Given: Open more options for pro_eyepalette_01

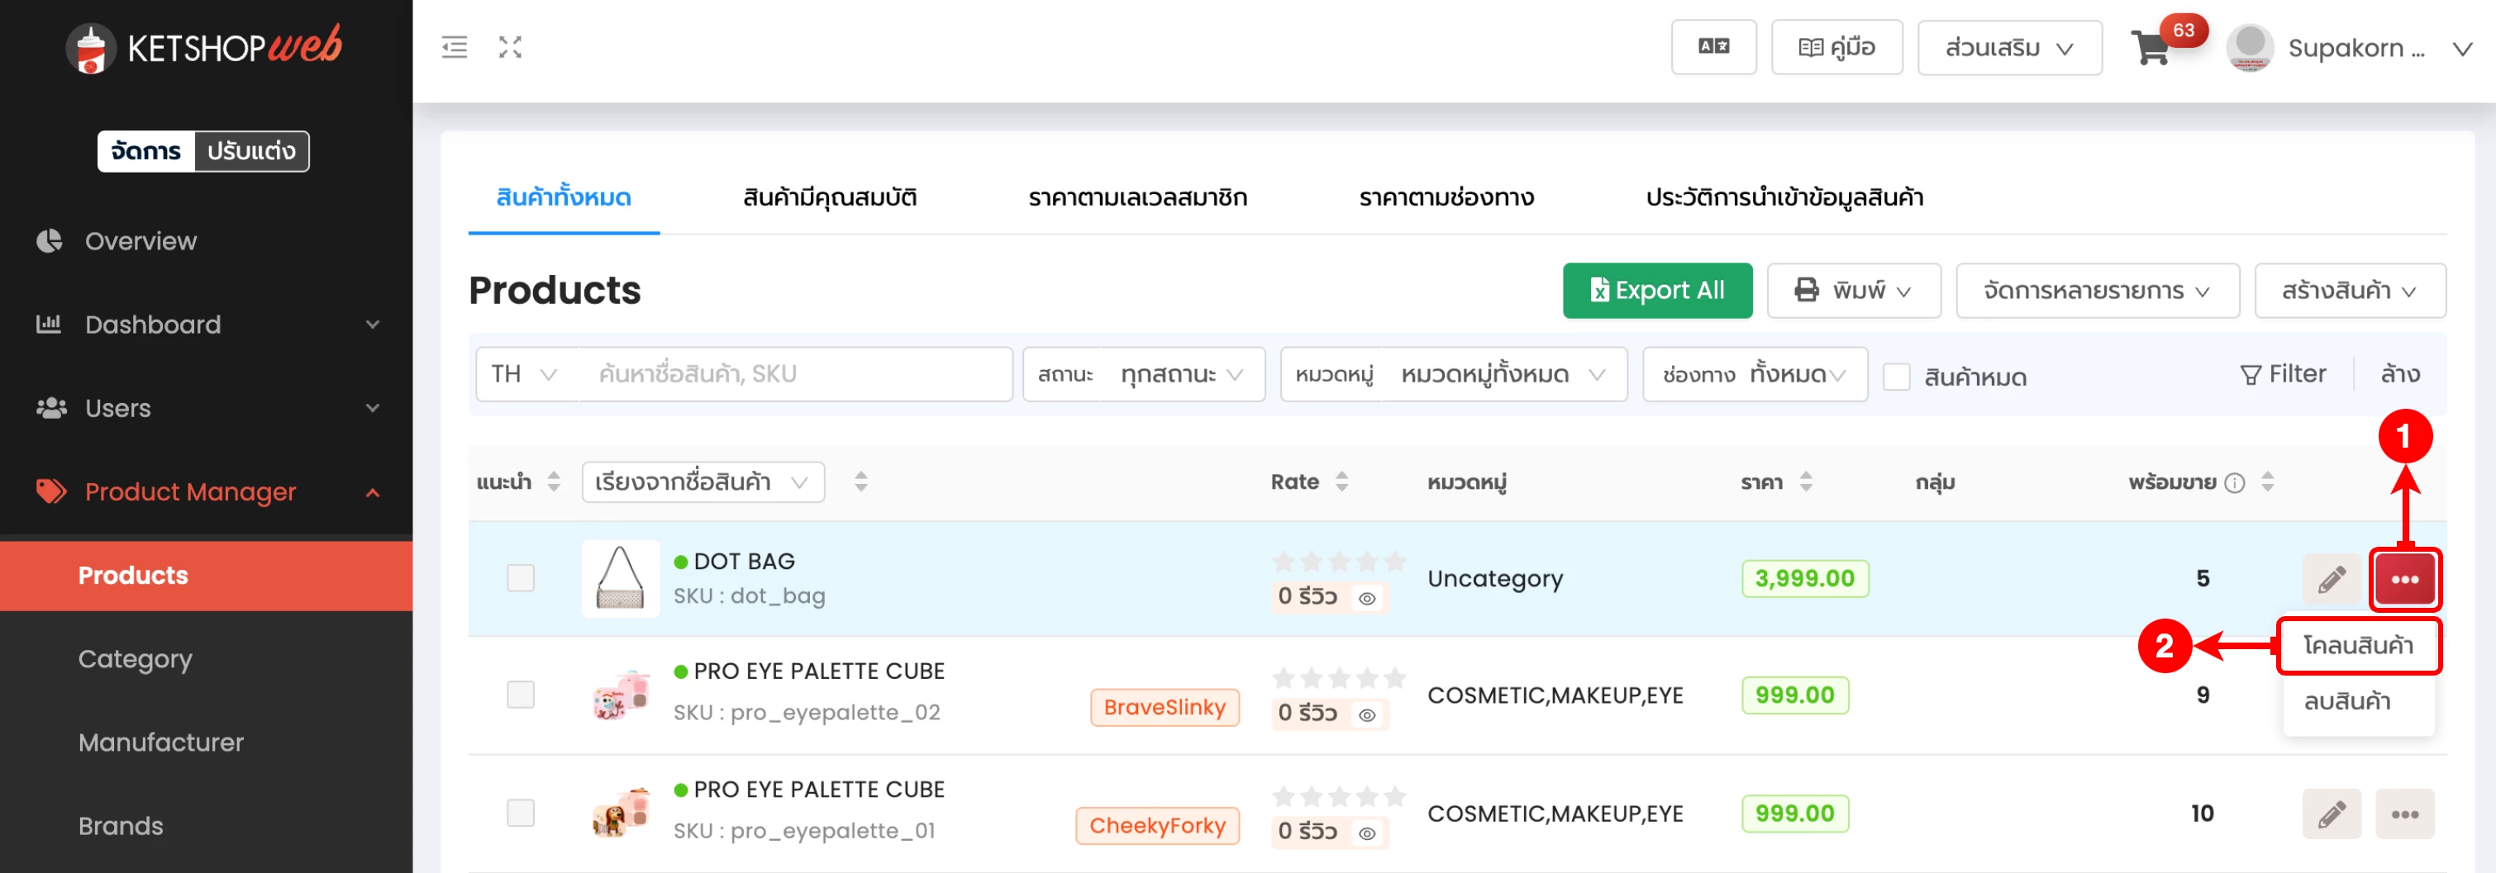Looking at the screenshot, I should coord(2405,814).
